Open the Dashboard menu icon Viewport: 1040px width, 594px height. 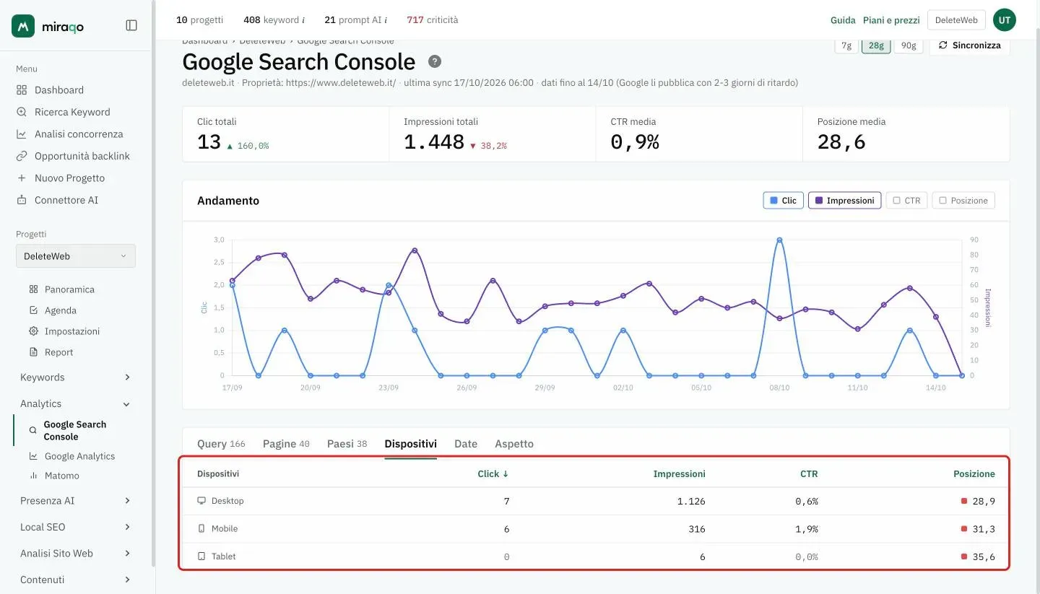pyautogui.click(x=21, y=90)
